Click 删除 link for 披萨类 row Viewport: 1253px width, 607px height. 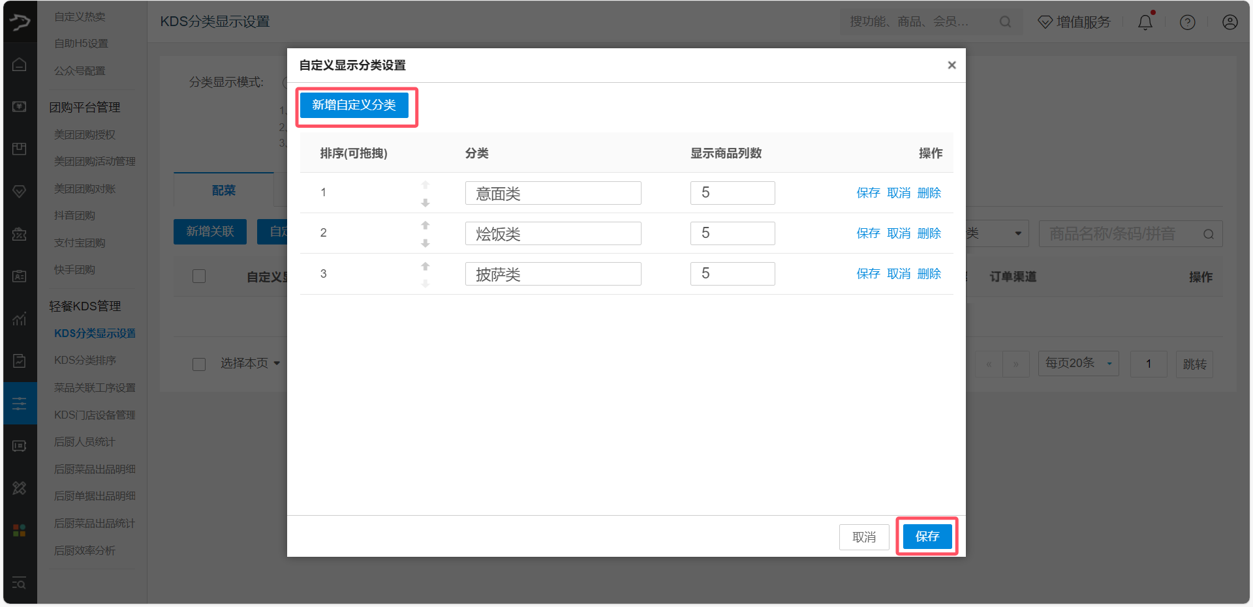(929, 274)
